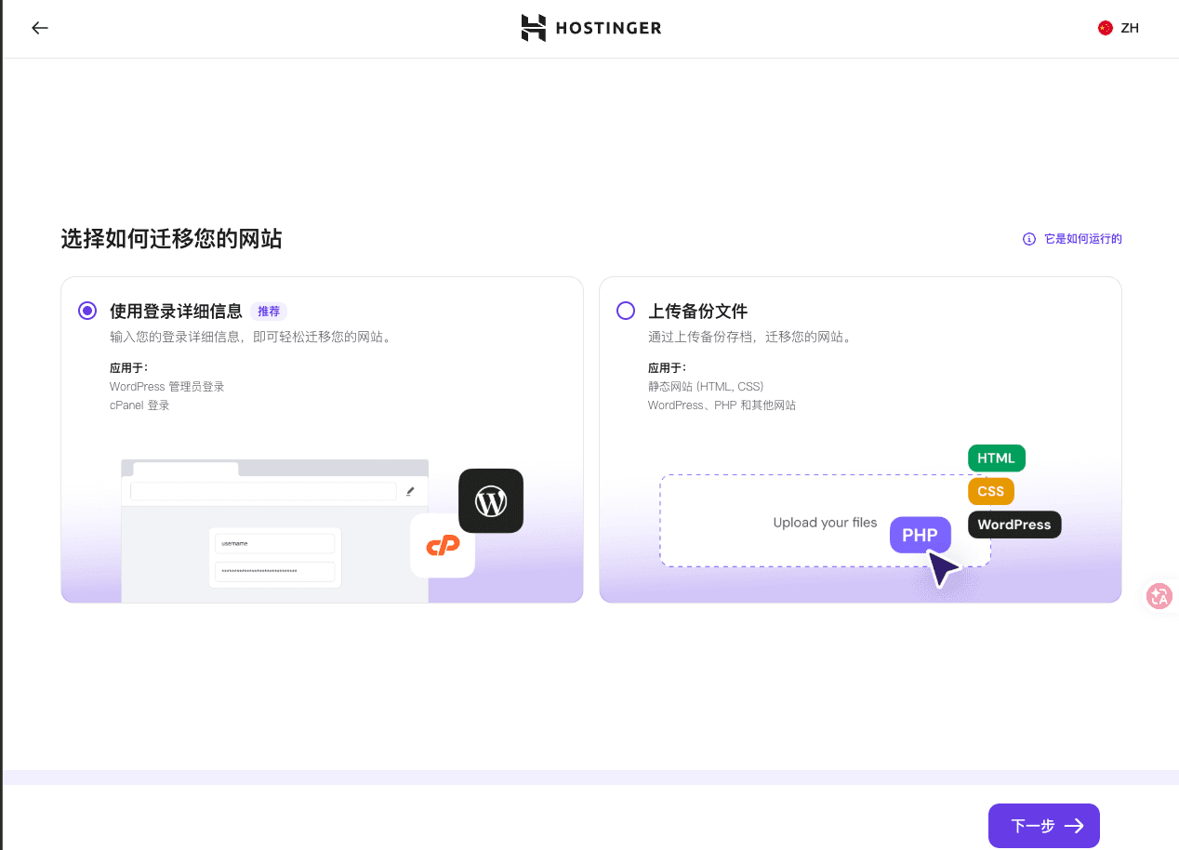Open the ZH language selector
This screenshot has height=850, width=1179.
[x=1119, y=28]
